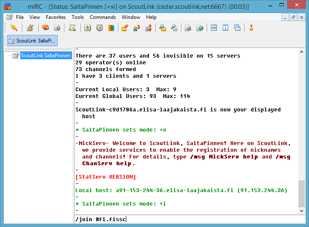Restore down the inner status window

coord(293,18)
